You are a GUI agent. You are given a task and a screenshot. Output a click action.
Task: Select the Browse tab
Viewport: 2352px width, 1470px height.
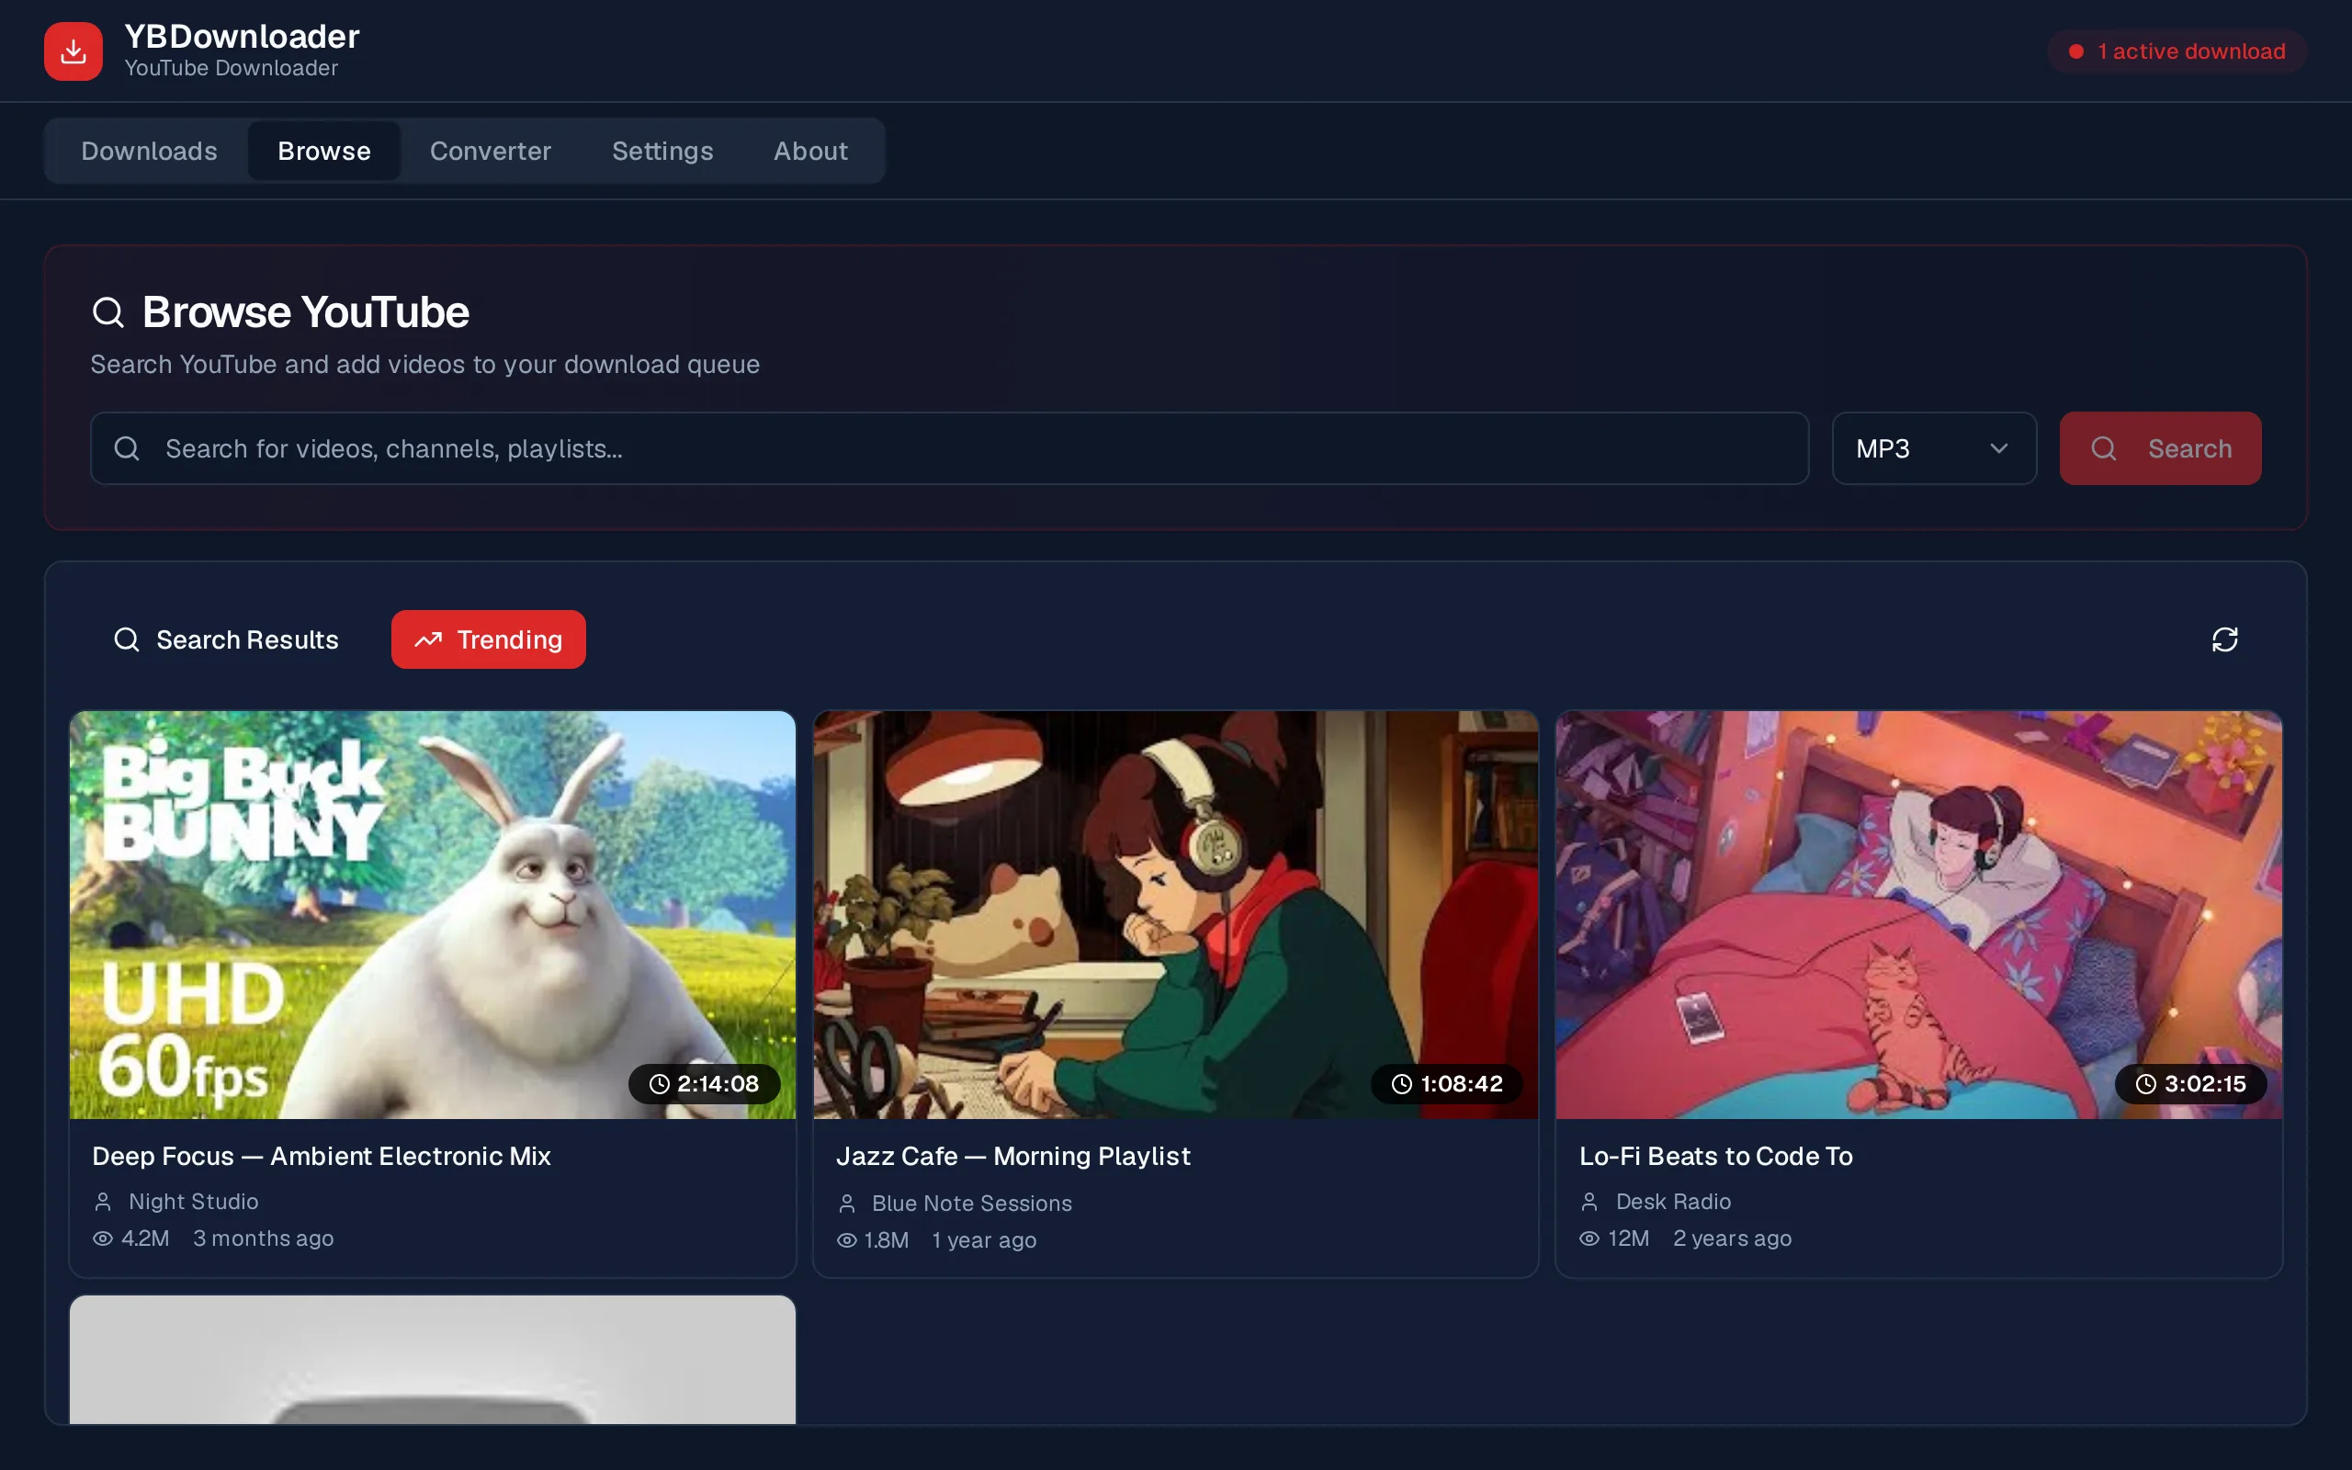(324, 151)
